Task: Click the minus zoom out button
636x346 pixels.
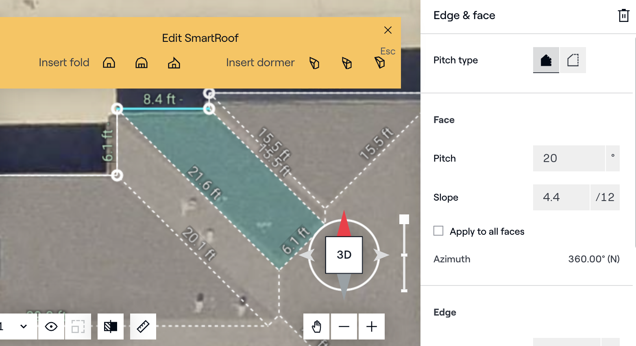Action: coord(344,327)
